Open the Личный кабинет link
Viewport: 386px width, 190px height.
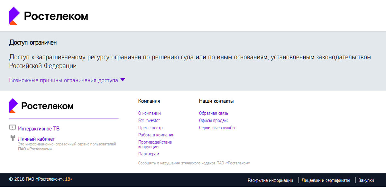(36, 139)
